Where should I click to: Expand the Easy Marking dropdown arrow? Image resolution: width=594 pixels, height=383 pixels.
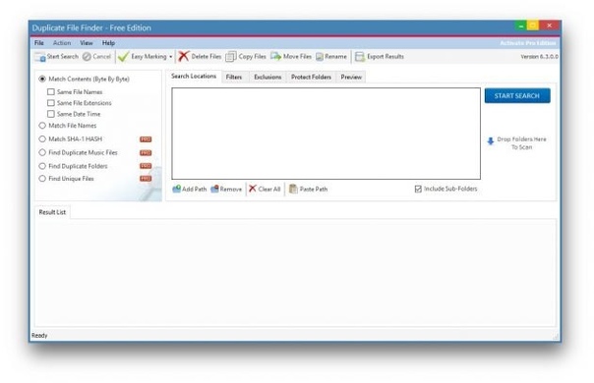(x=171, y=57)
